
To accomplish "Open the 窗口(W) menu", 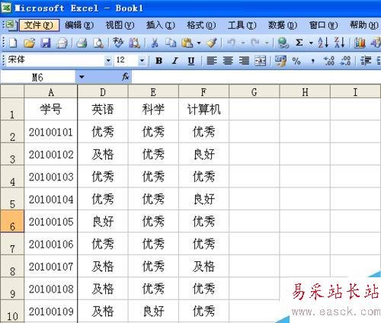I will (x=323, y=25).
